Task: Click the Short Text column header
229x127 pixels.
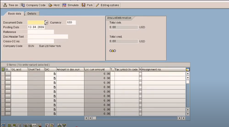Action: point(36,69)
